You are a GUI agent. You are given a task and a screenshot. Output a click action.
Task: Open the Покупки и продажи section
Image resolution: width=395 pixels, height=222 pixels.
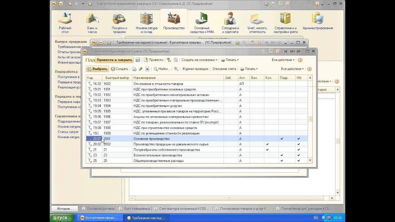tap(119, 23)
